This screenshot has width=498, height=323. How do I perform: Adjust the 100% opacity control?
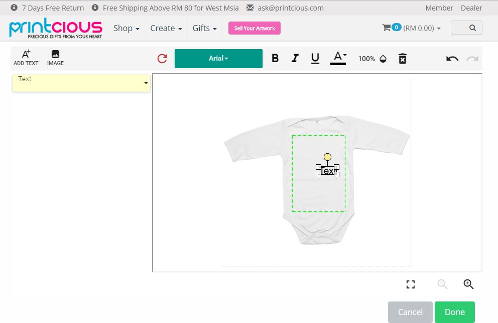click(372, 59)
